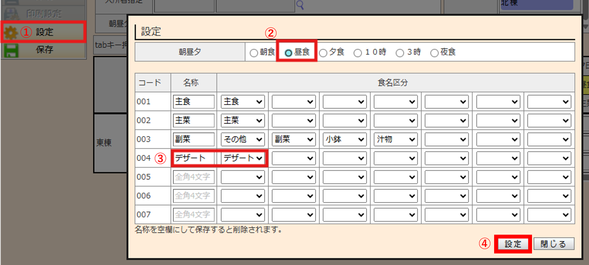The width and height of the screenshot is (589, 265).
Task: Click the 保存 menu item in sidebar
Action: tap(44, 49)
